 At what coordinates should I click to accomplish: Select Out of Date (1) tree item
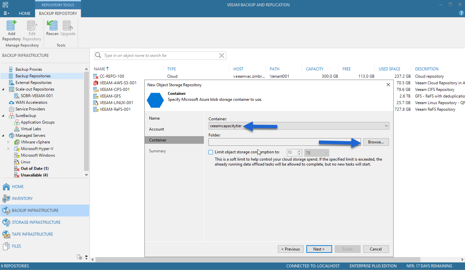click(x=35, y=169)
